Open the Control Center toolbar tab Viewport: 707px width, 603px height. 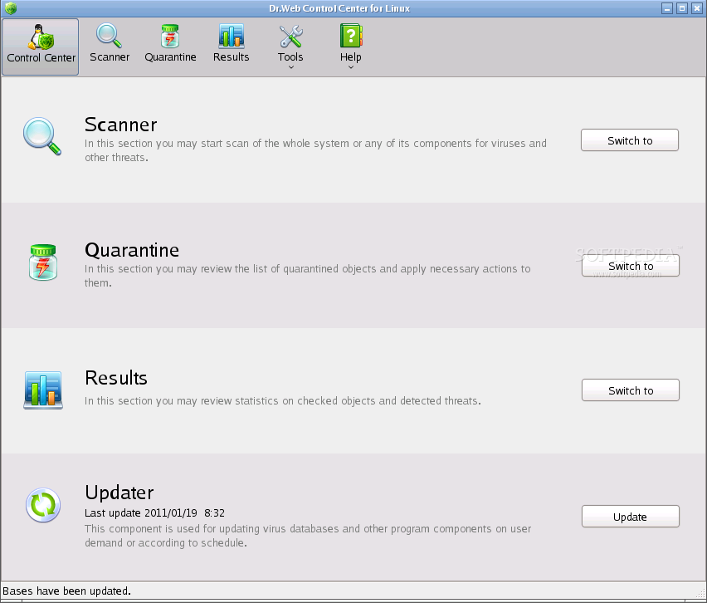click(x=41, y=47)
